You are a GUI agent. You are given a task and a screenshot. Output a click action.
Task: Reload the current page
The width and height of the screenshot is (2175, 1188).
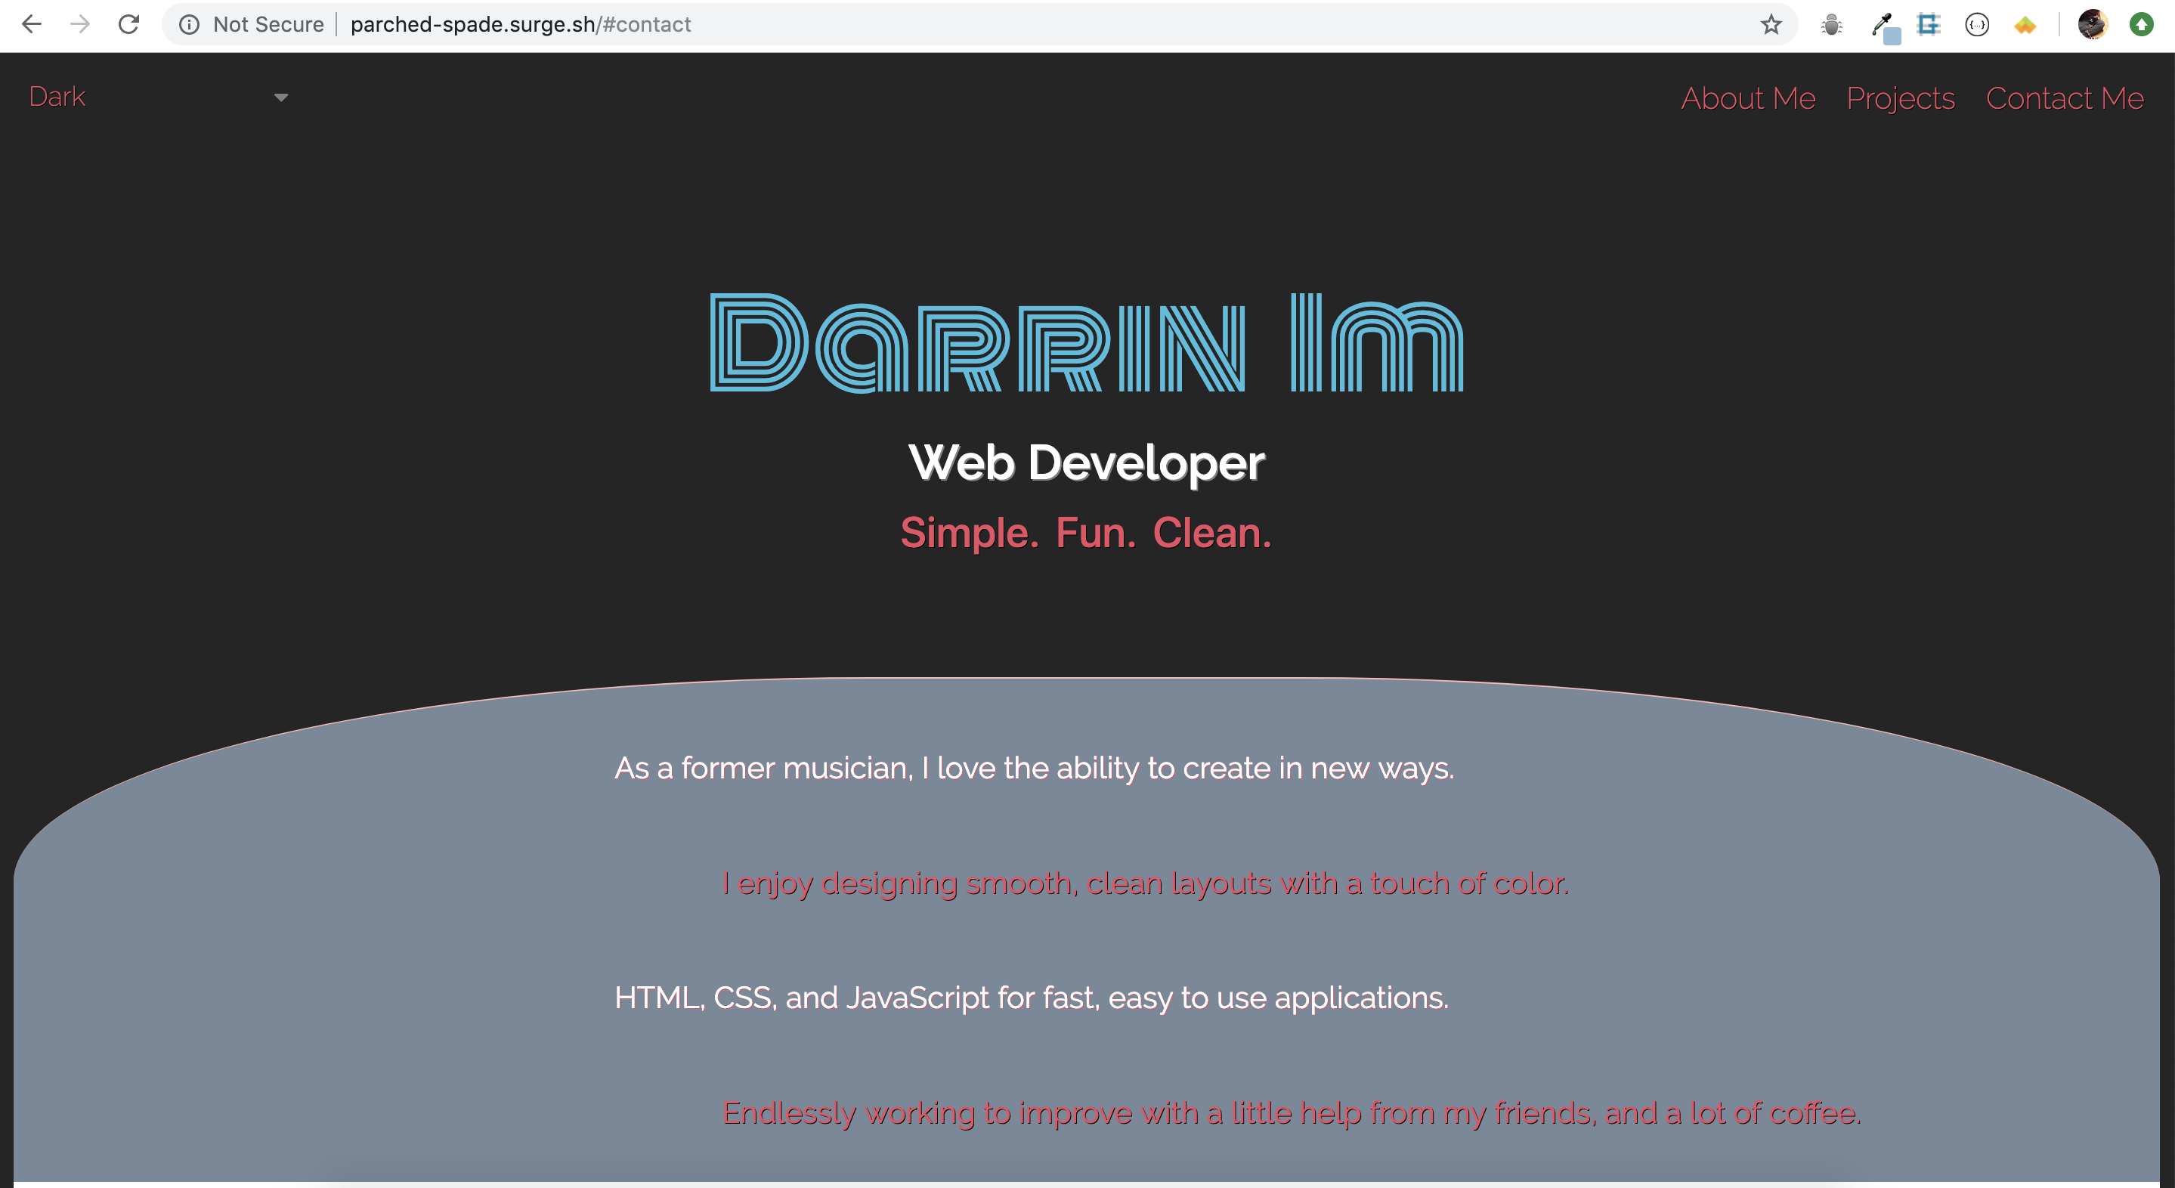click(129, 24)
